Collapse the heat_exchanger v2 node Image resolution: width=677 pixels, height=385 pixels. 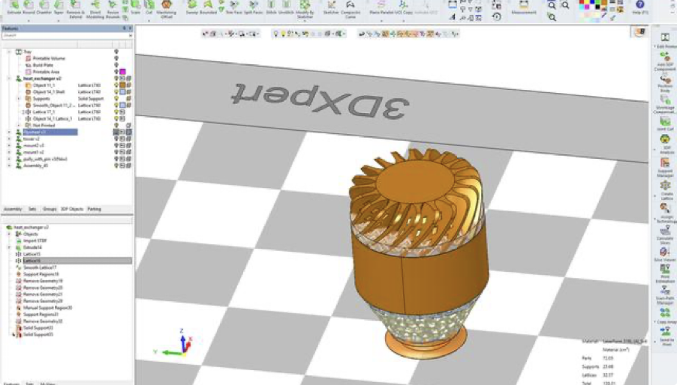click(x=9, y=79)
